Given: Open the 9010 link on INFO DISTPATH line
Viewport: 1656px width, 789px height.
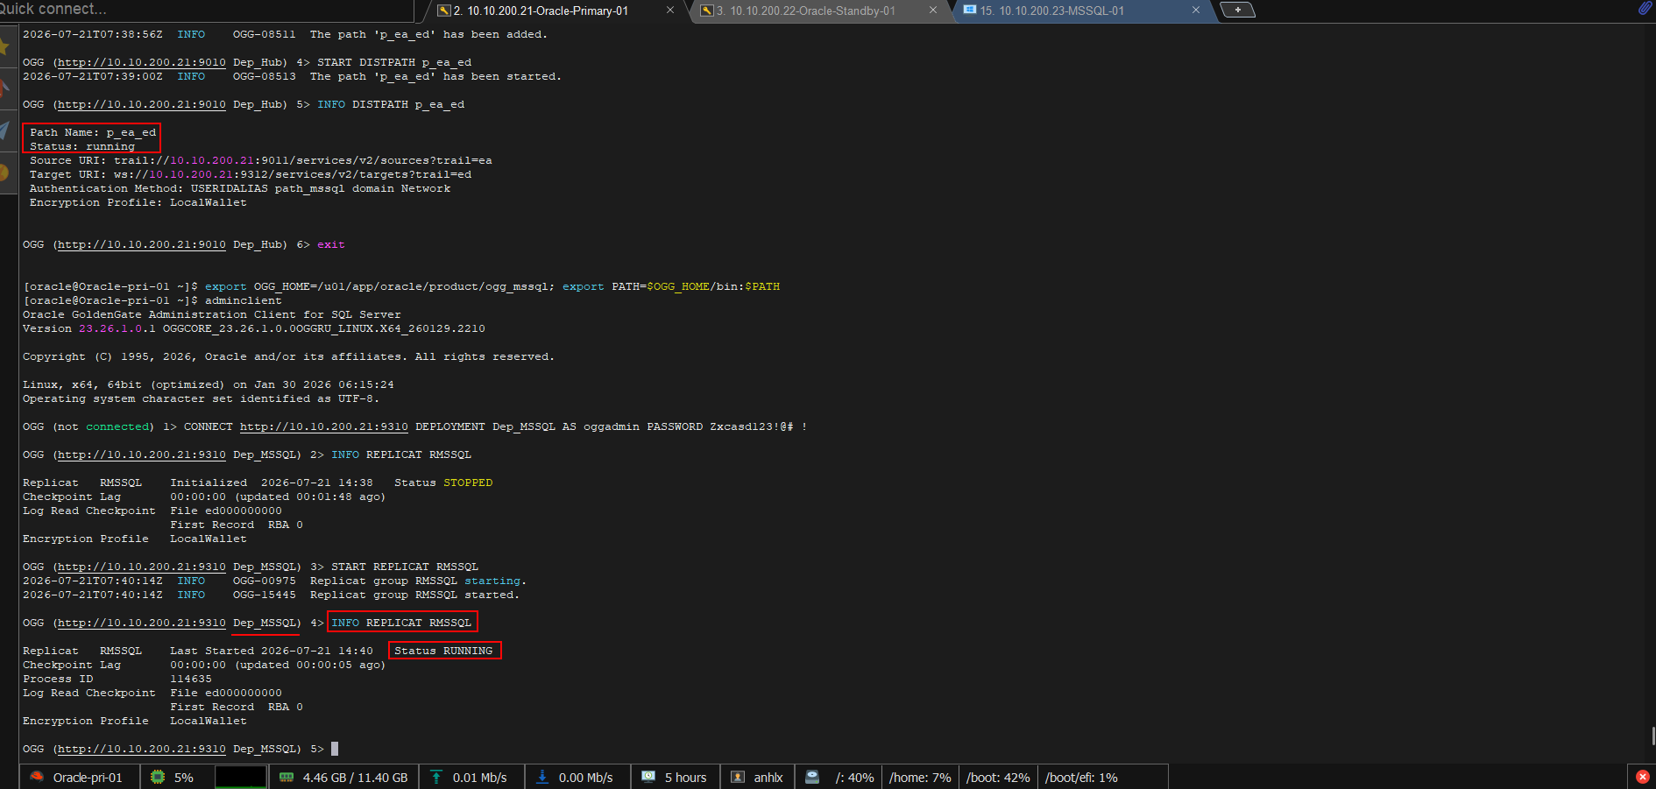Looking at the screenshot, I should [x=142, y=104].
